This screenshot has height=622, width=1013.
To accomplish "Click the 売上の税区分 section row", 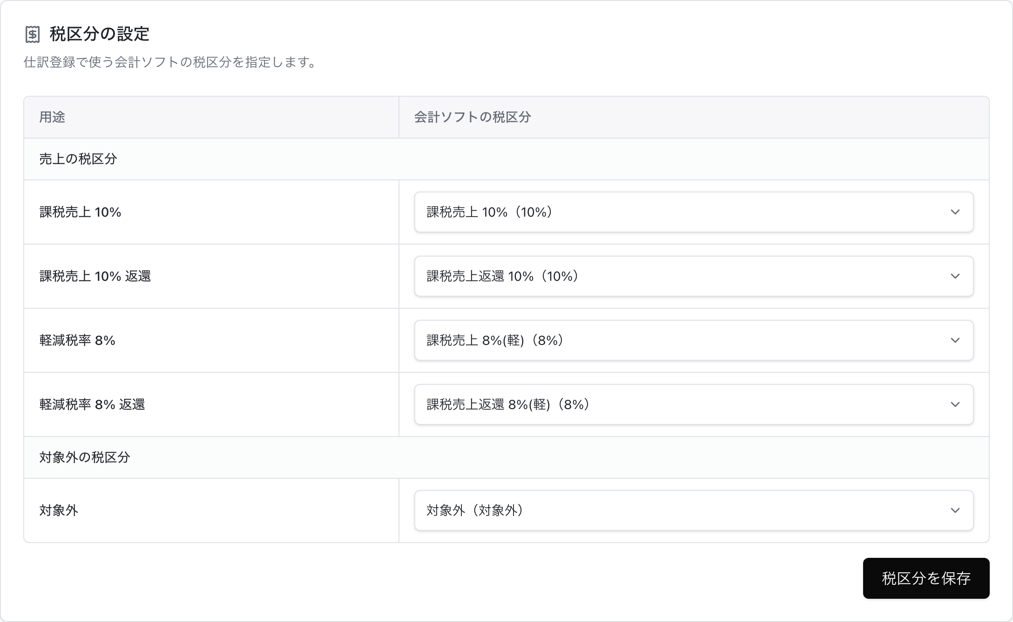I will 506,159.
